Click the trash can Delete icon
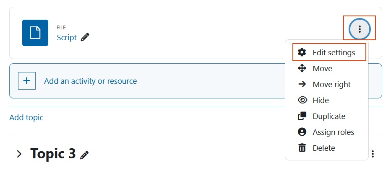 coord(302,148)
